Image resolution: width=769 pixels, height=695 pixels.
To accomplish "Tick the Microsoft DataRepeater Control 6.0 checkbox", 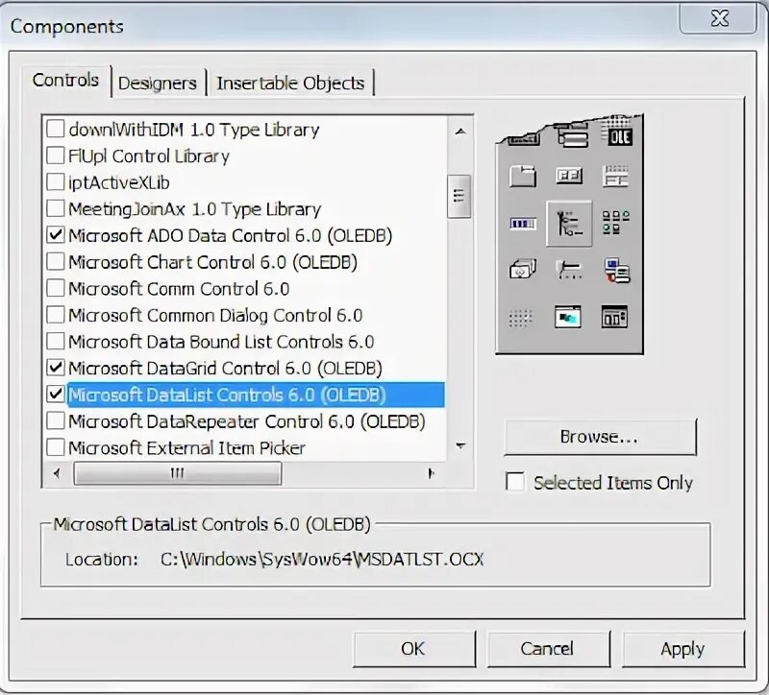I will [56, 420].
